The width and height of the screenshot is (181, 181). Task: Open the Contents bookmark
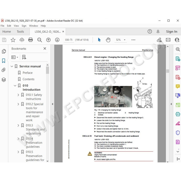point(28,79)
